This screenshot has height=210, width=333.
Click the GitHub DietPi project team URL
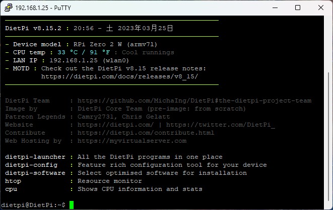point(194,100)
